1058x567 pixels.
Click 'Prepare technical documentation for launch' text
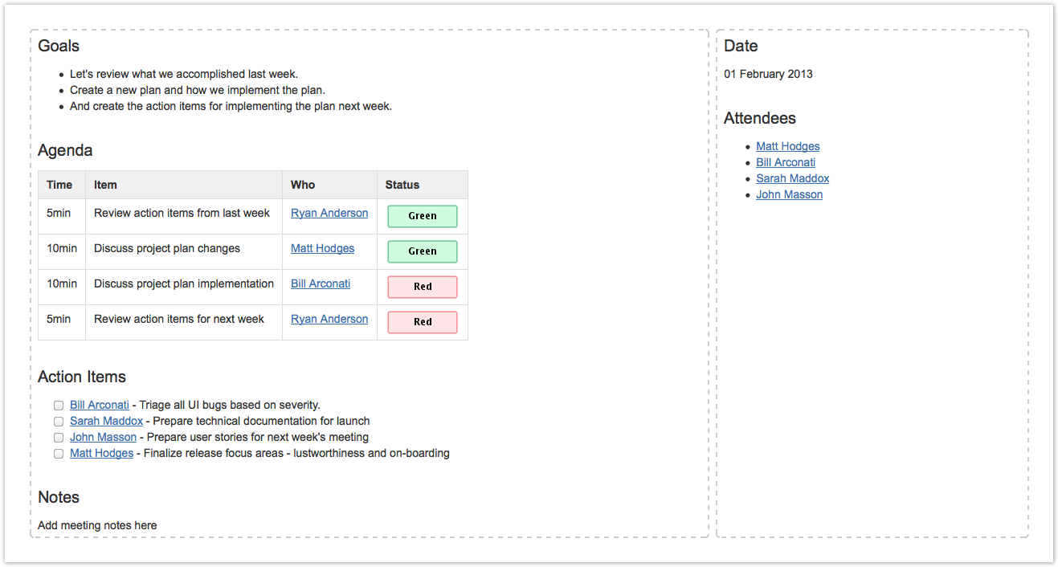[x=261, y=421]
